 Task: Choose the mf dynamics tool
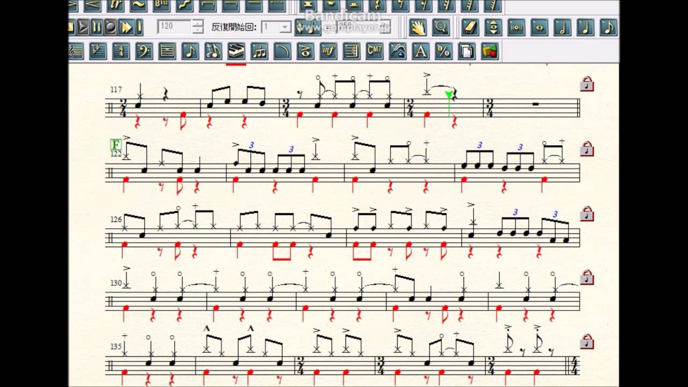pos(328,52)
